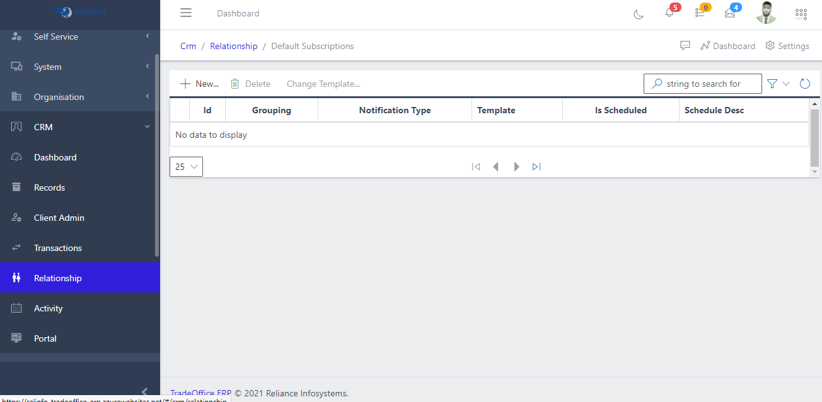Select Relationship in the sidebar menu
Viewport: 822px width, 402px height.
(x=57, y=277)
